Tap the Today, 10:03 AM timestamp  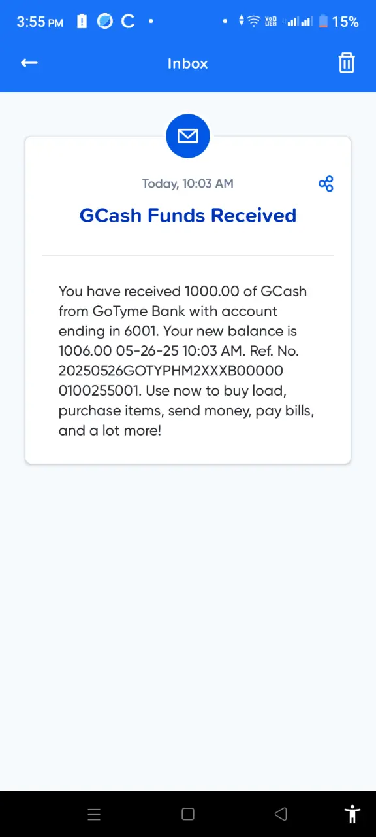tap(188, 184)
